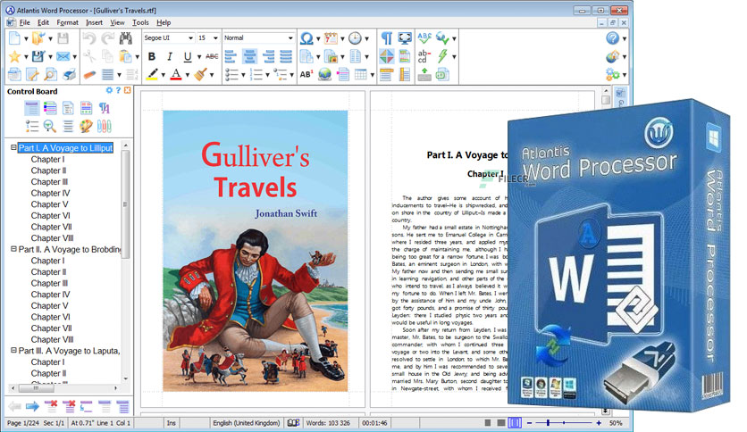Viewport: 747px width, 432px height.
Task: Collapse Part II. A Voyage to Brobdingnag
Action: pos(13,249)
